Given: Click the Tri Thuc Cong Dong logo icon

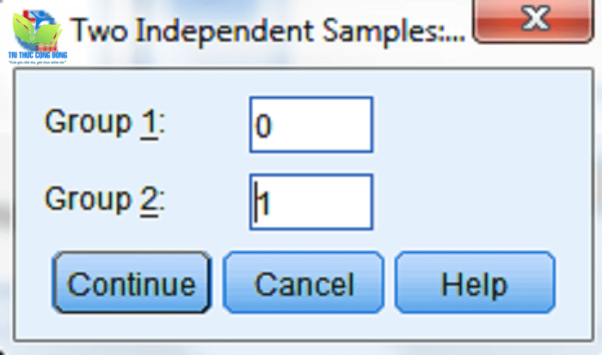Looking at the screenshot, I should coord(37,36).
